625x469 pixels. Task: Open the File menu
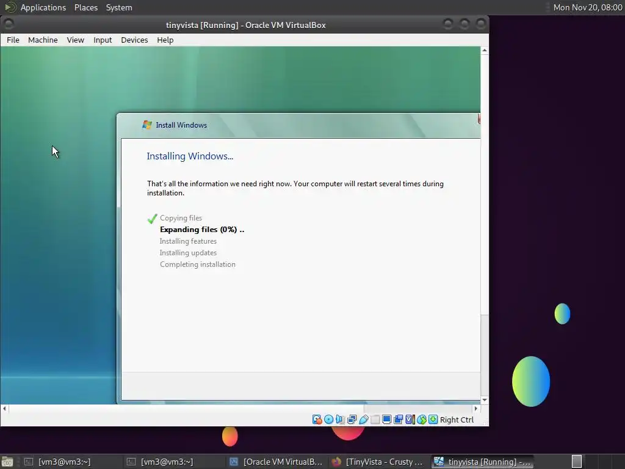coord(13,40)
